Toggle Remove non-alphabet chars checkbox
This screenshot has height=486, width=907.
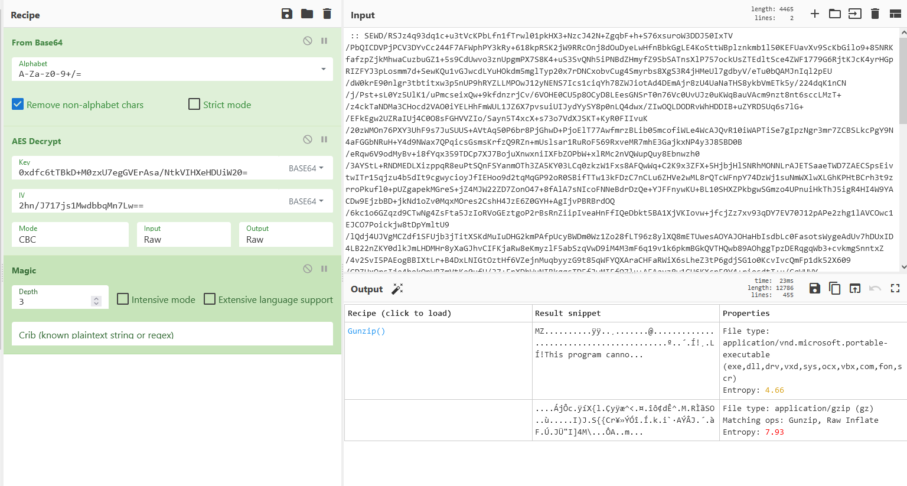click(x=18, y=104)
